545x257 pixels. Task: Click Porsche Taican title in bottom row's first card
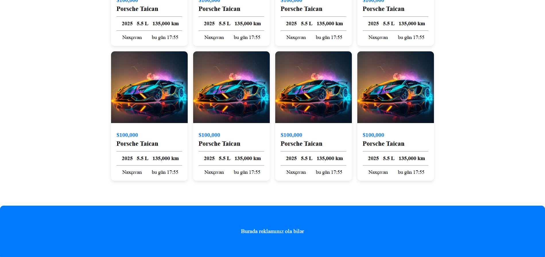(x=137, y=144)
